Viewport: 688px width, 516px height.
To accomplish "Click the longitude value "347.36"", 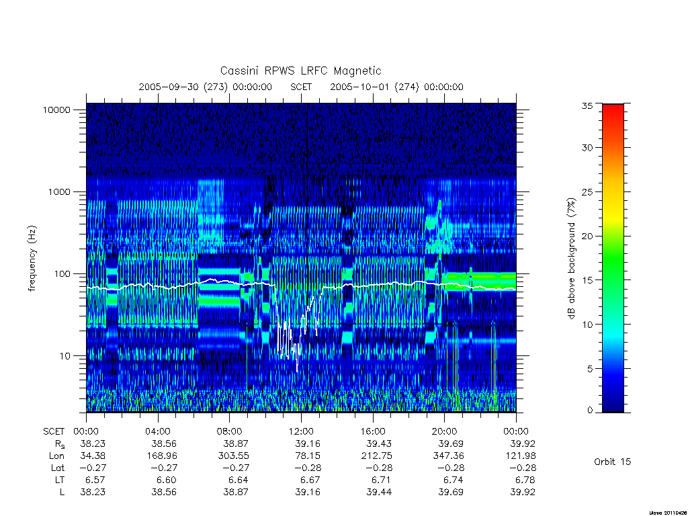I will tap(448, 456).
